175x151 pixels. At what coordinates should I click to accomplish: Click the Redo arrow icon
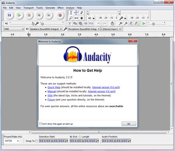pyautogui.click(x=104, y=24)
